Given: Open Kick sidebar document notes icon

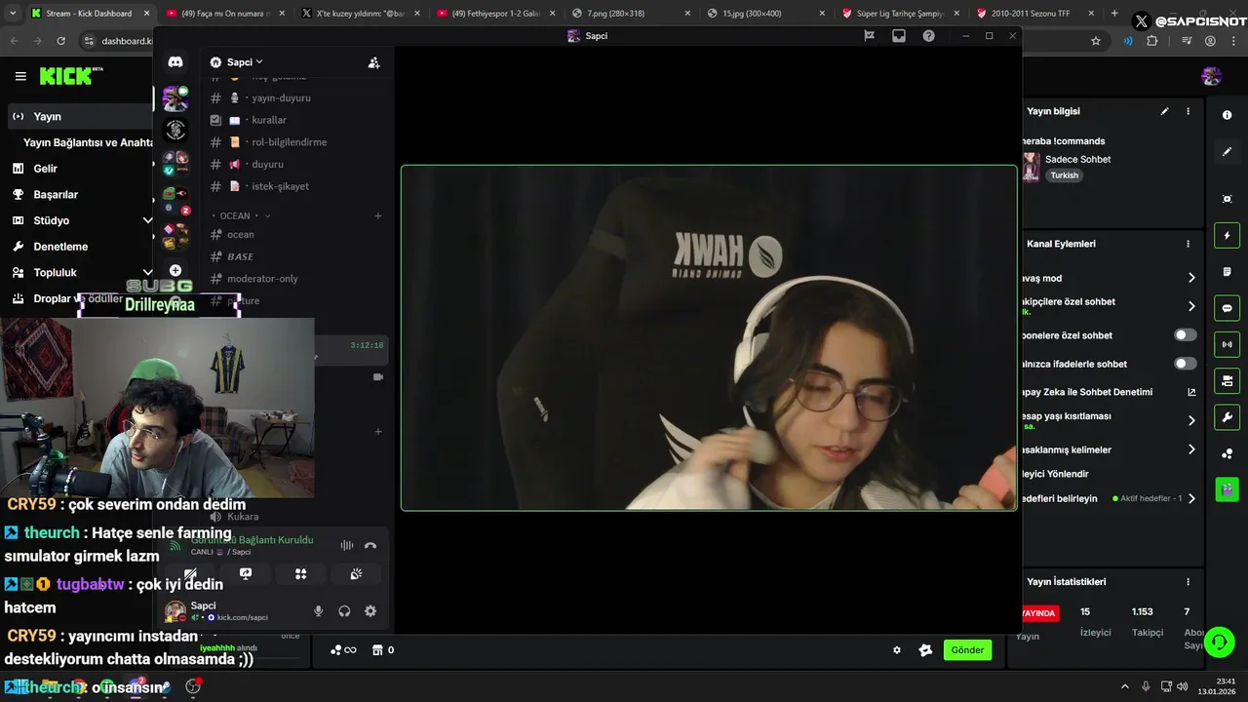Looking at the screenshot, I should click(x=1227, y=272).
